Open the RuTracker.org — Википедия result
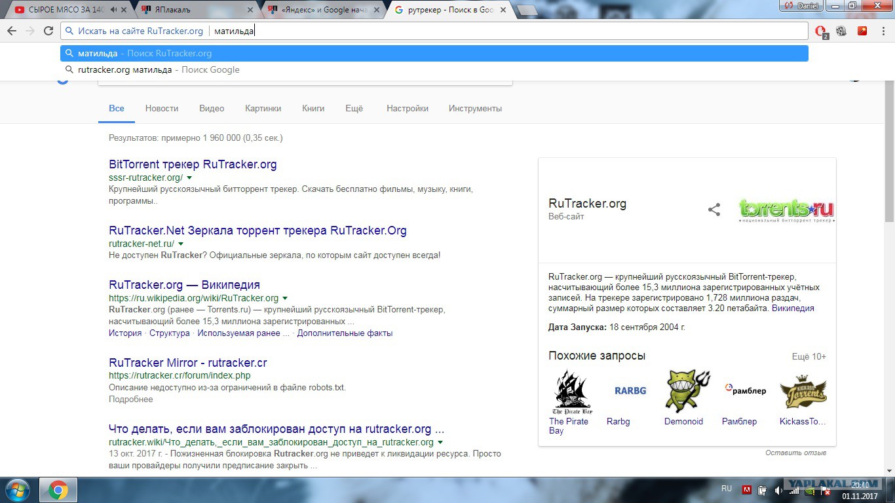 (x=184, y=285)
